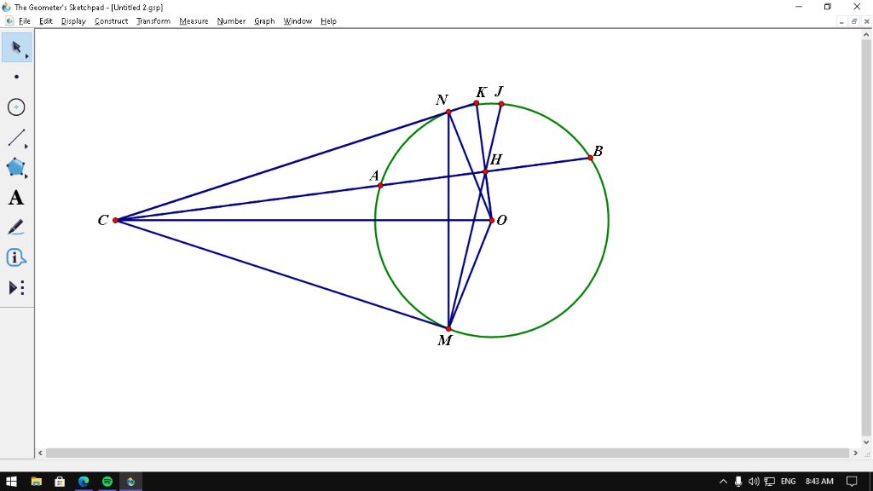Switch the ENG input language
This screenshot has width=873, height=491.
pos(789,482)
